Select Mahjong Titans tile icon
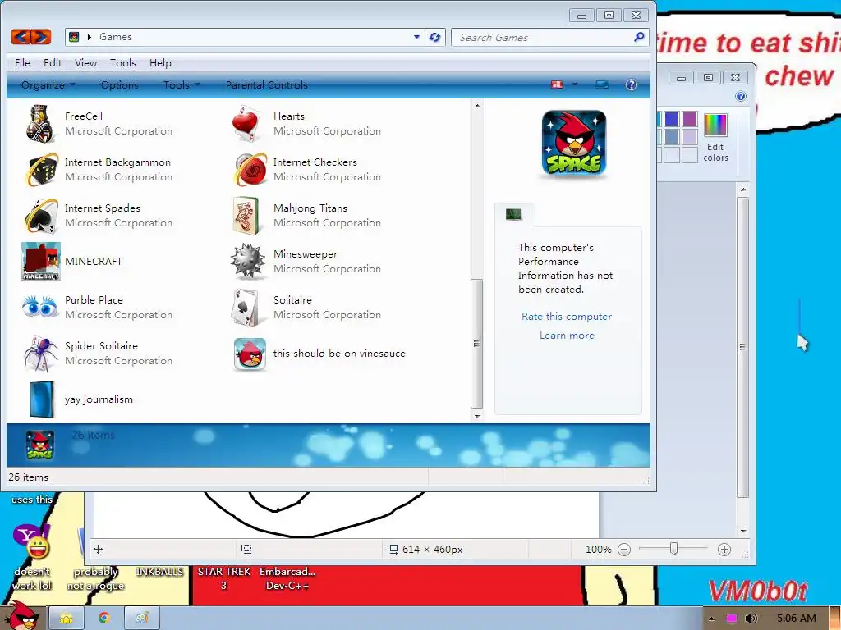The image size is (841, 630). pos(246,216)
